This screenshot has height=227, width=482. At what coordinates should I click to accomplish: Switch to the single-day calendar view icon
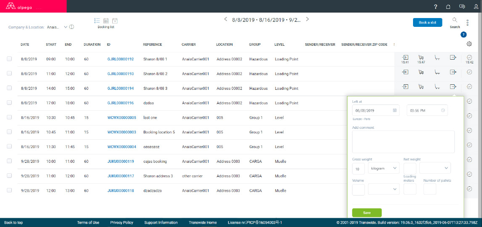tap(115, 21)
